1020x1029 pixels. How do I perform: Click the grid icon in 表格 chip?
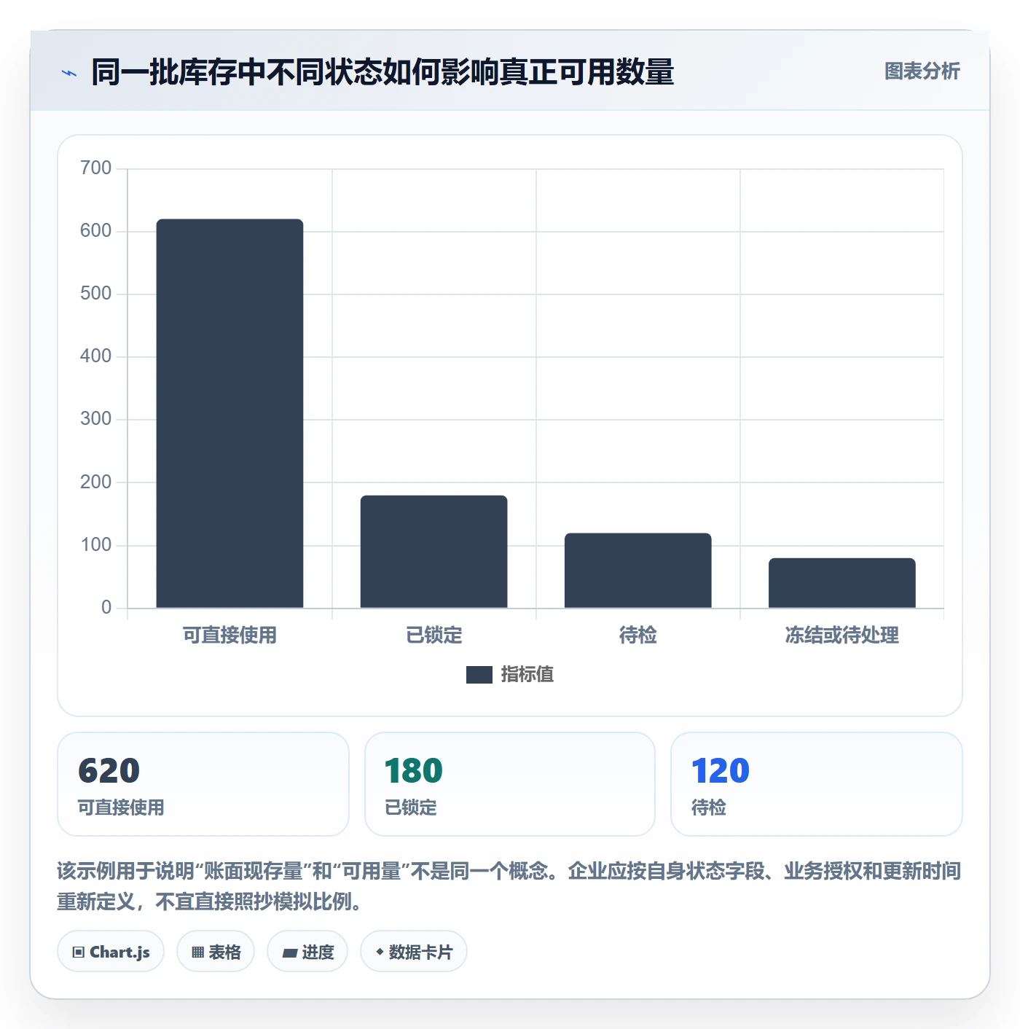point(197,952)
